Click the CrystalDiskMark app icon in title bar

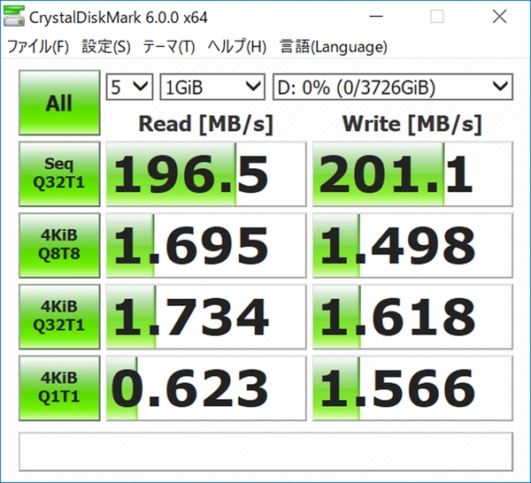pyautogui.click(x=13, y=16)
